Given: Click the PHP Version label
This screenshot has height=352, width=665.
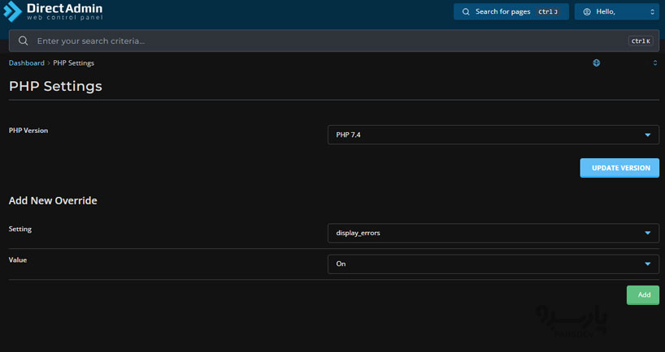Looking at the screenshot, I should [x=28, y=131].
